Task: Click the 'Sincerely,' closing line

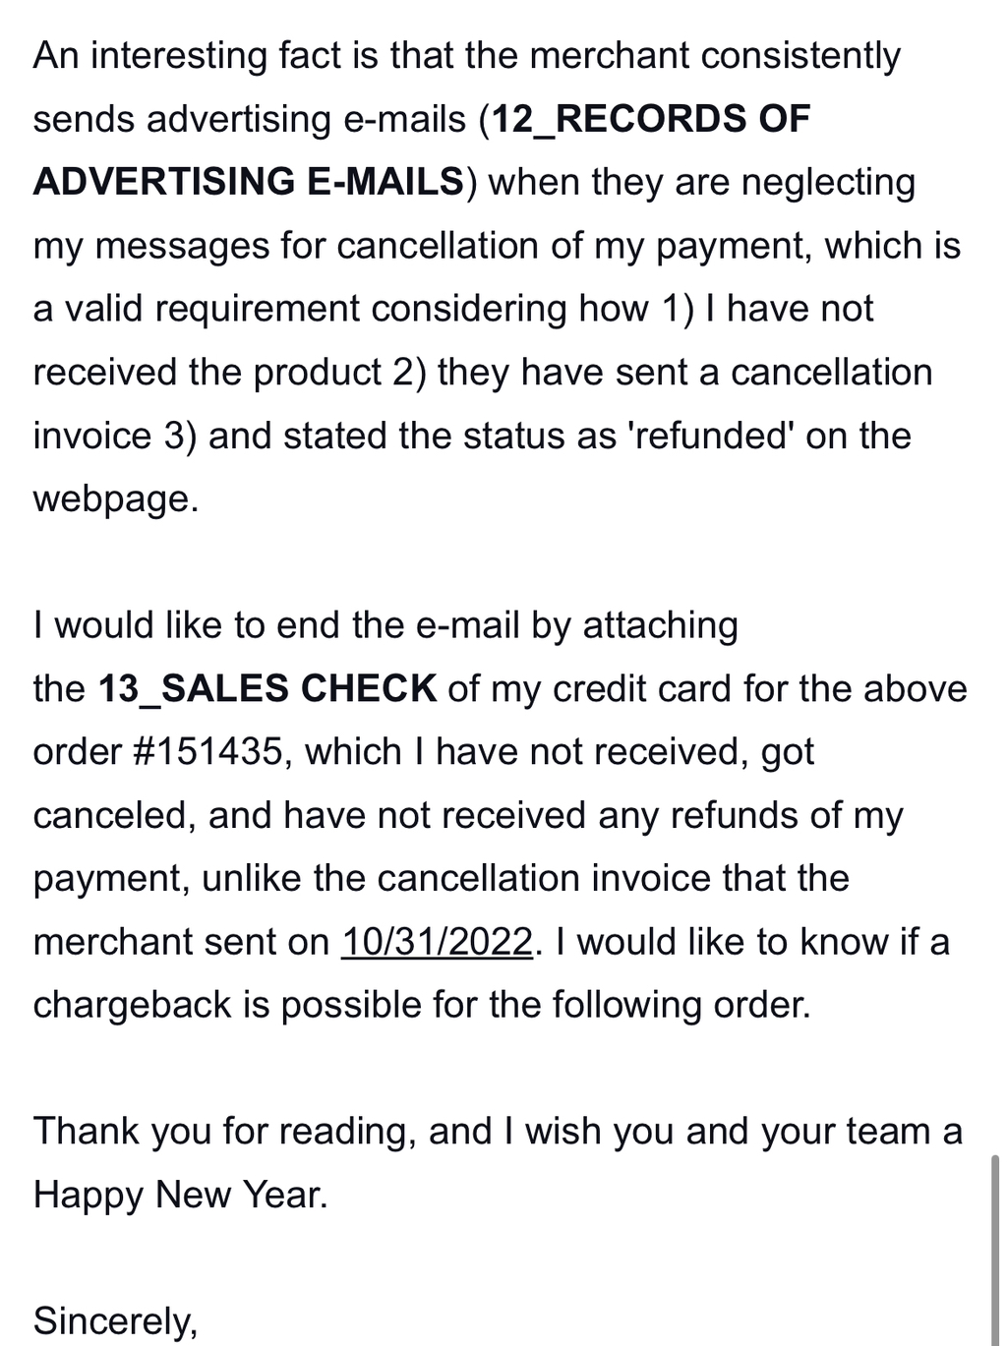Action: (115, 1320)
